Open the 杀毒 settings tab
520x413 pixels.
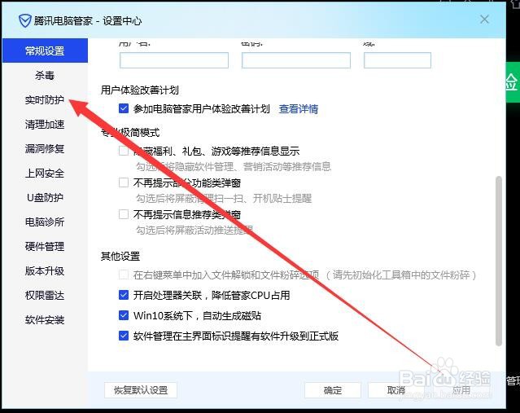click(45, 76)
